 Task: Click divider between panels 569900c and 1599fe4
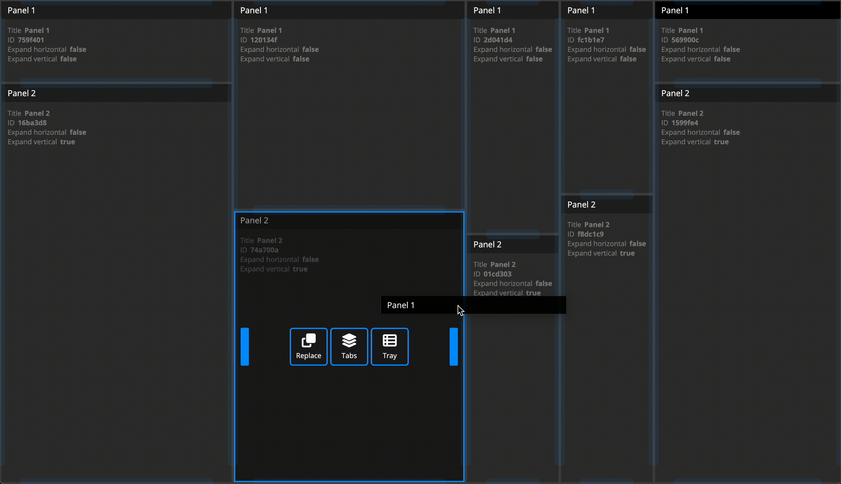pyautogui.click(x=747, y=83)
